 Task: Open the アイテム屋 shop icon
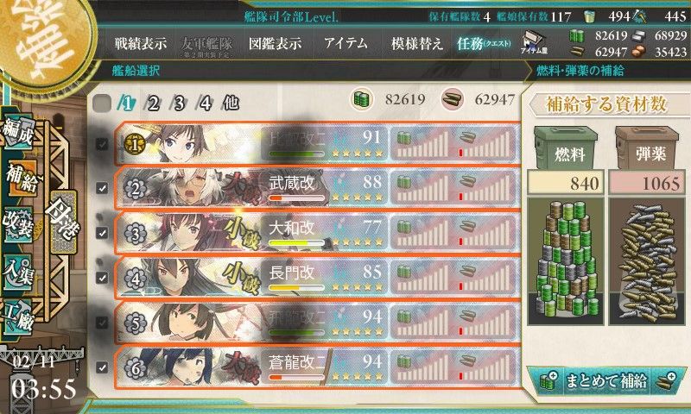(534, 43)
